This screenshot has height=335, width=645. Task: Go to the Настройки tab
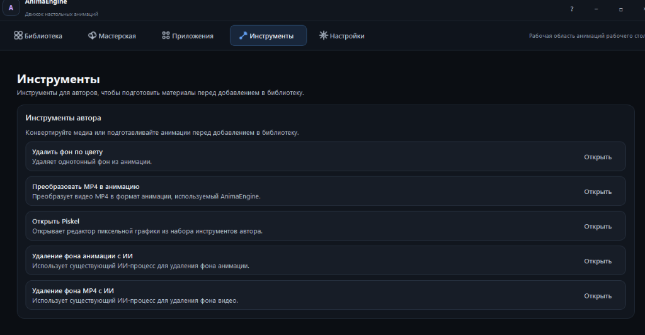tap(342, 36)
